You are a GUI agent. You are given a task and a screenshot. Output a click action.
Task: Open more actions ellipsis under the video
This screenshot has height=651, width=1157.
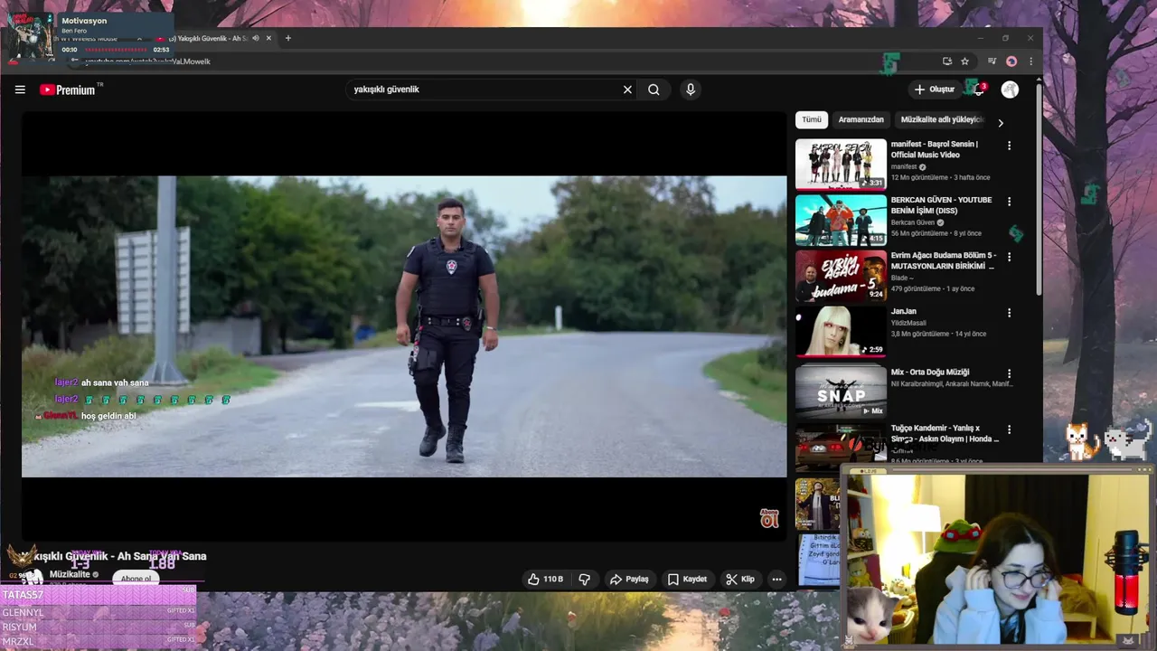(x=776, y=579)
